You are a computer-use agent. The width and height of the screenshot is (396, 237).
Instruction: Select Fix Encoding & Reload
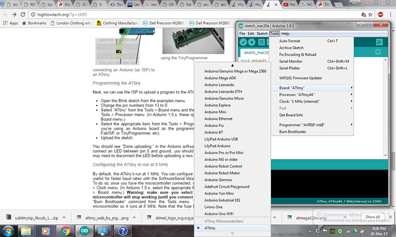tap(312, 55)
